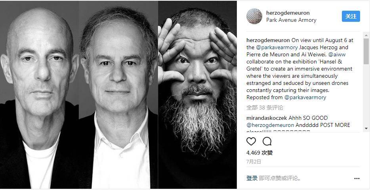Expand all 38 comments
Viewport: 370px width, 190px height.
point(265,108)
